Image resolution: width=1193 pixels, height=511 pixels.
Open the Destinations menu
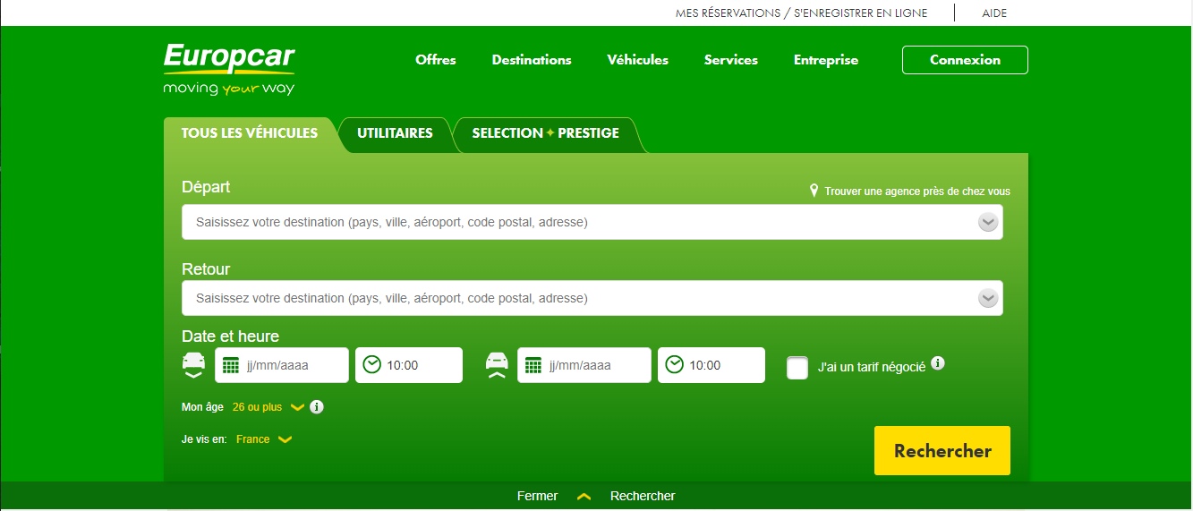[x=532, y=60]
